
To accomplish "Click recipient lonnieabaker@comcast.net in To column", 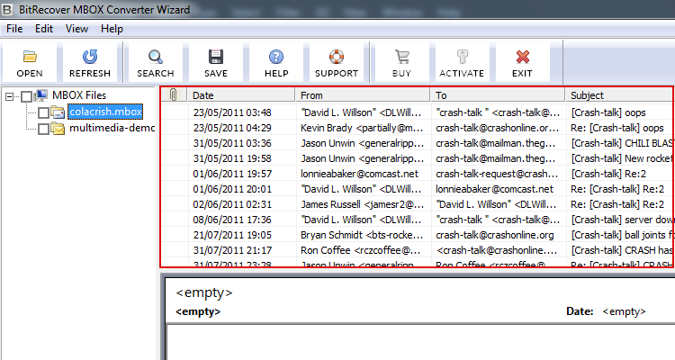I will [x=495, y=189].
